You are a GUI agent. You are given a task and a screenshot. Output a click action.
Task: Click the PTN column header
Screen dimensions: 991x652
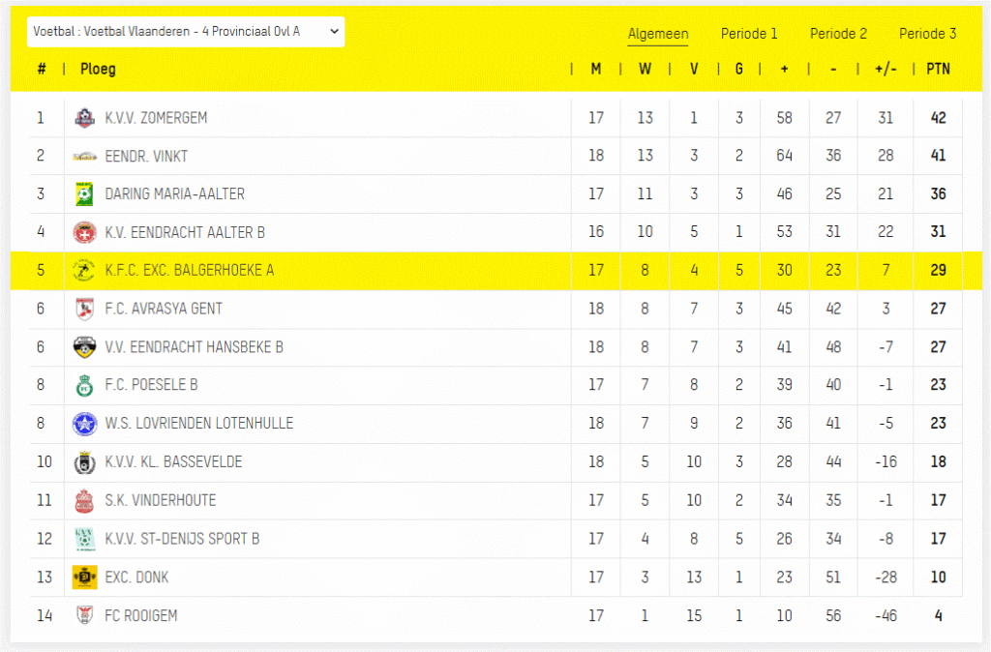click(x=938, y=69)
